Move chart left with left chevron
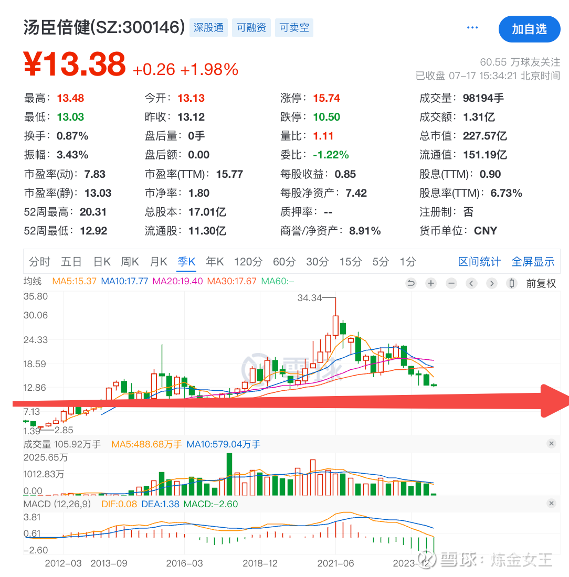The width and height of the screenshot is (569, 577). coord(471,283)
